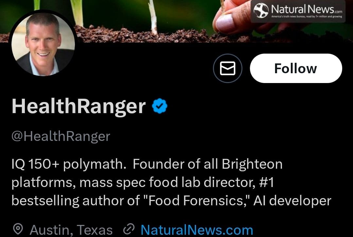Image resolution: width=353 pixels, height=237 pixels.
Task: Click "mass spec food lab director" text
Action: [x=167, y=182]
